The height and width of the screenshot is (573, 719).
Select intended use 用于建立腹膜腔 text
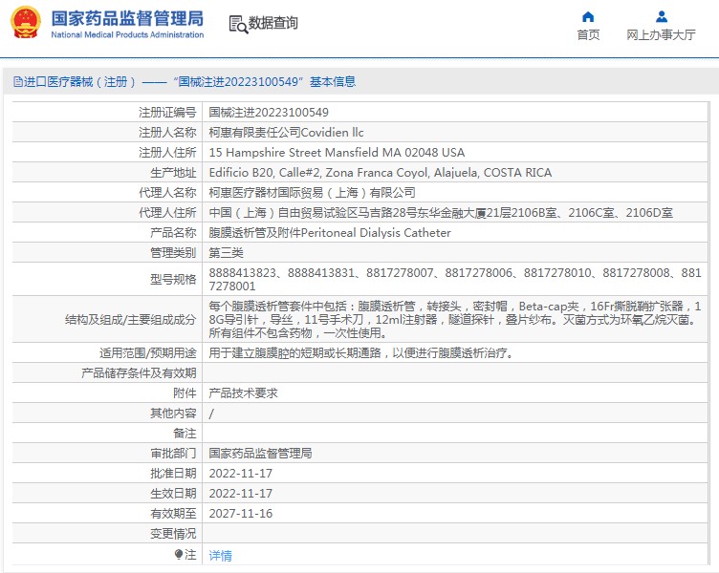[360, 353]
